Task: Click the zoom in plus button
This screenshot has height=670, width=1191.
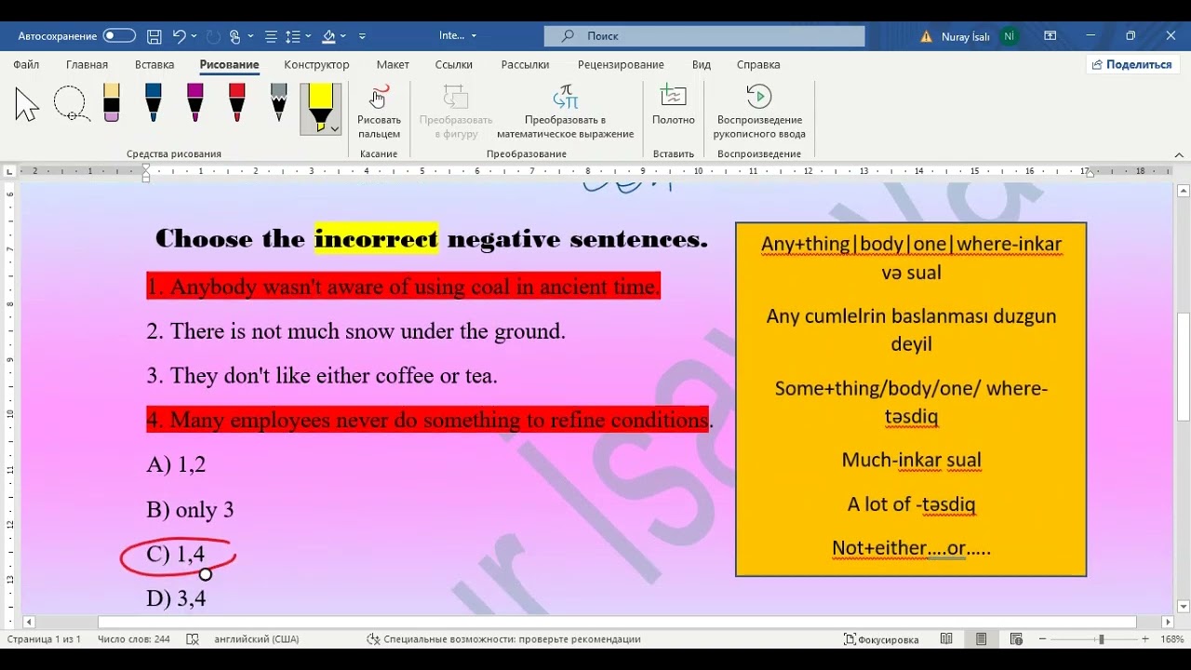Action: pyautogui.click(x=1145, y=639)
